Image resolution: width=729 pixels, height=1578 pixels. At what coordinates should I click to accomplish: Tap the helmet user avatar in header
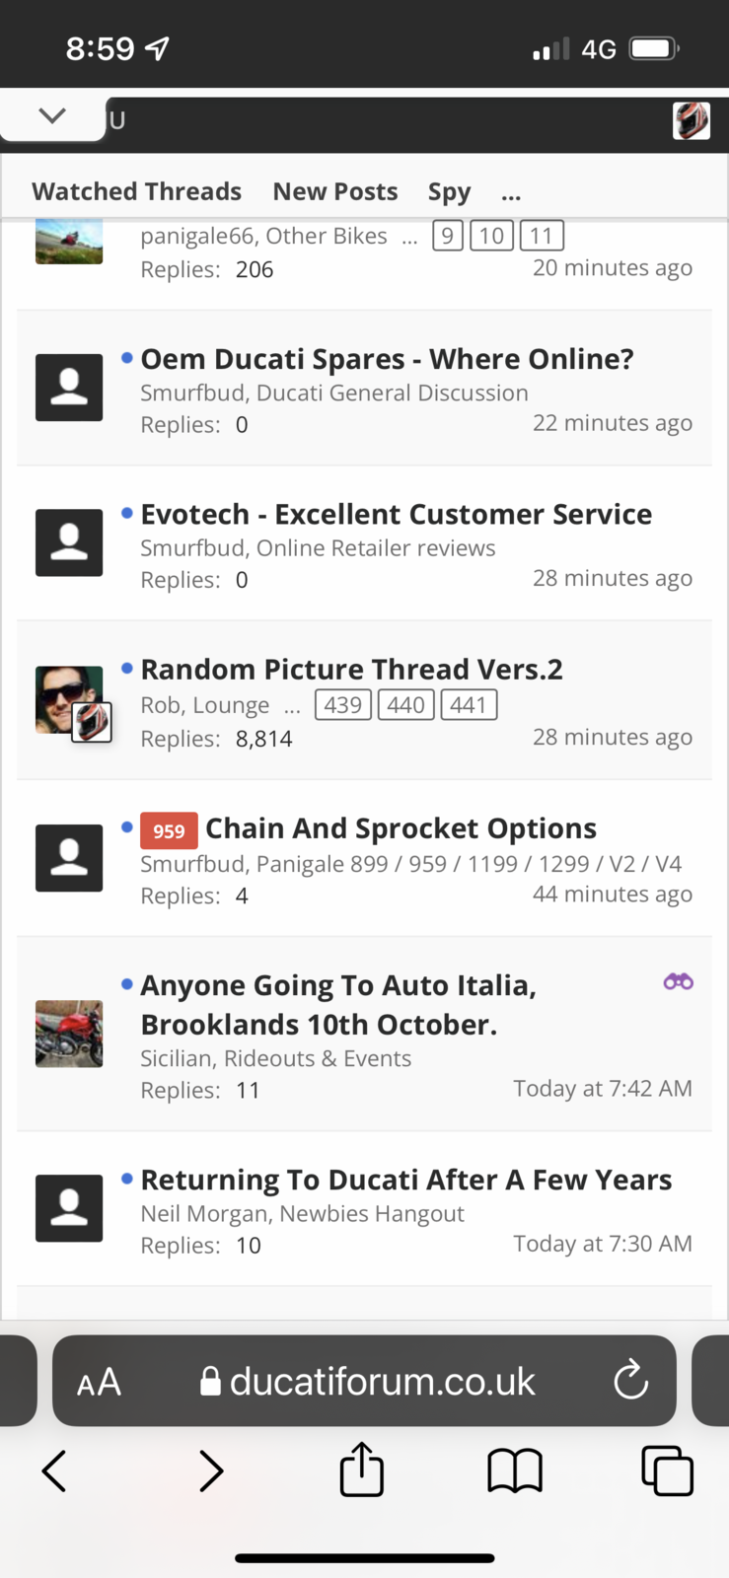point(691,120)
